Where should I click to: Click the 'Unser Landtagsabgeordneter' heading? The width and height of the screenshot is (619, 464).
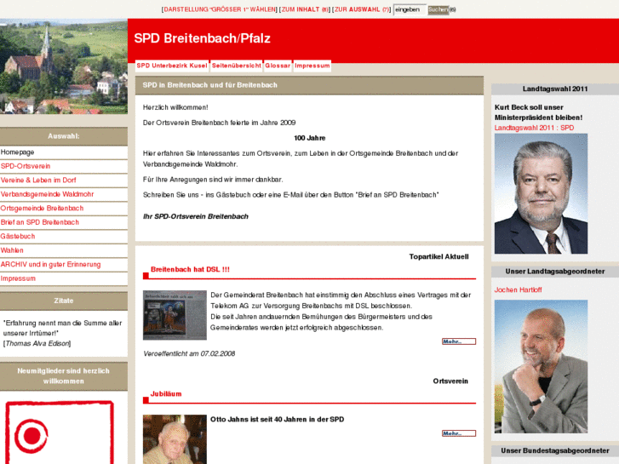point(554,272)
